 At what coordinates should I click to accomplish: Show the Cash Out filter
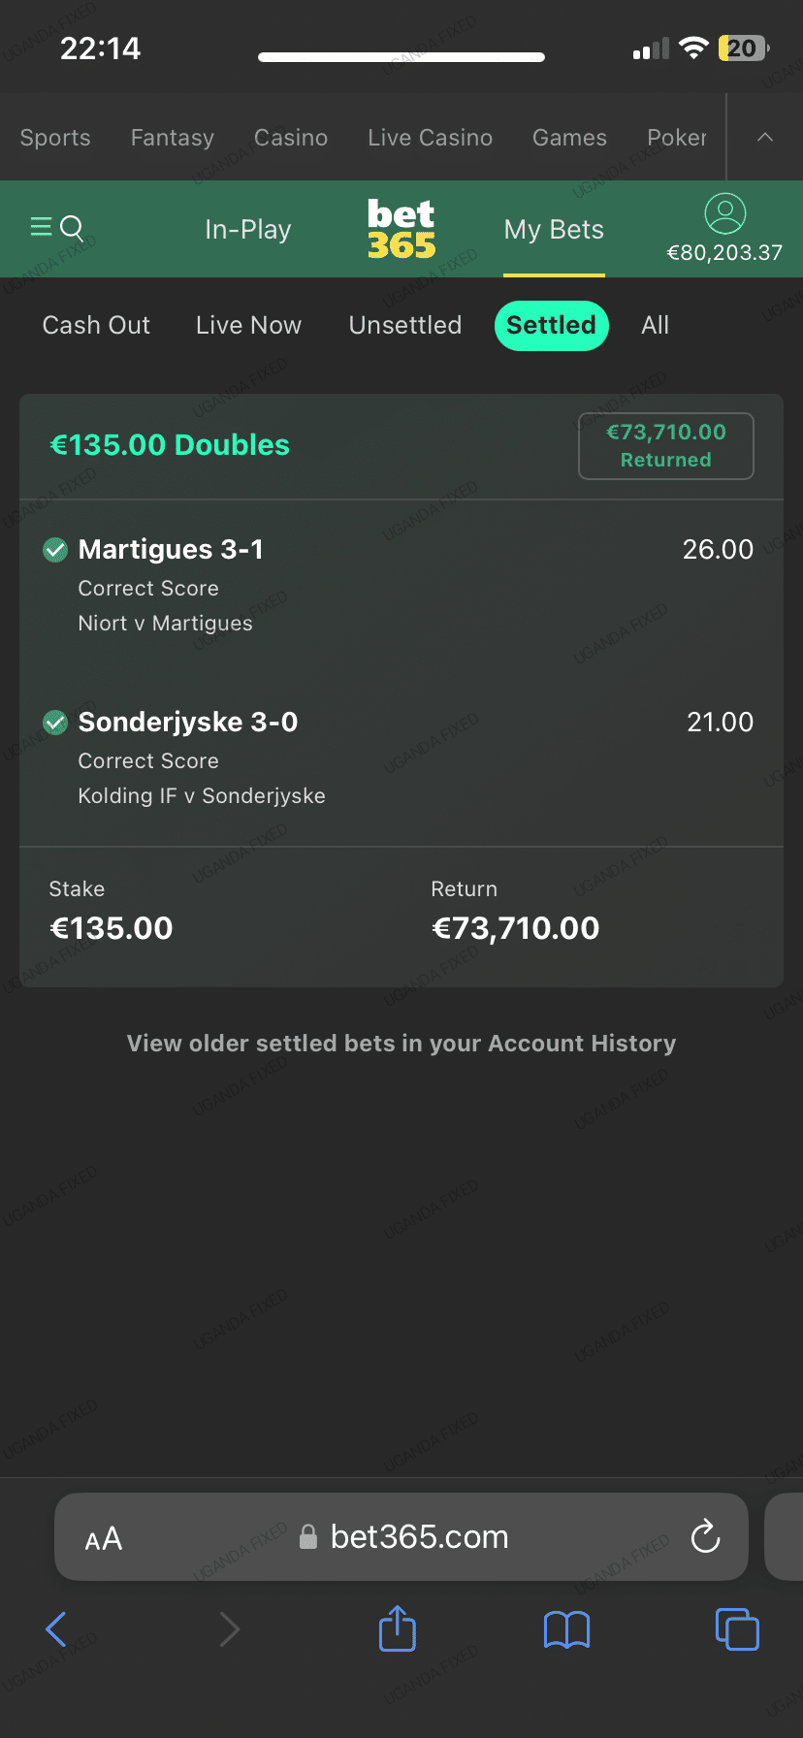[x=96, y=325]
